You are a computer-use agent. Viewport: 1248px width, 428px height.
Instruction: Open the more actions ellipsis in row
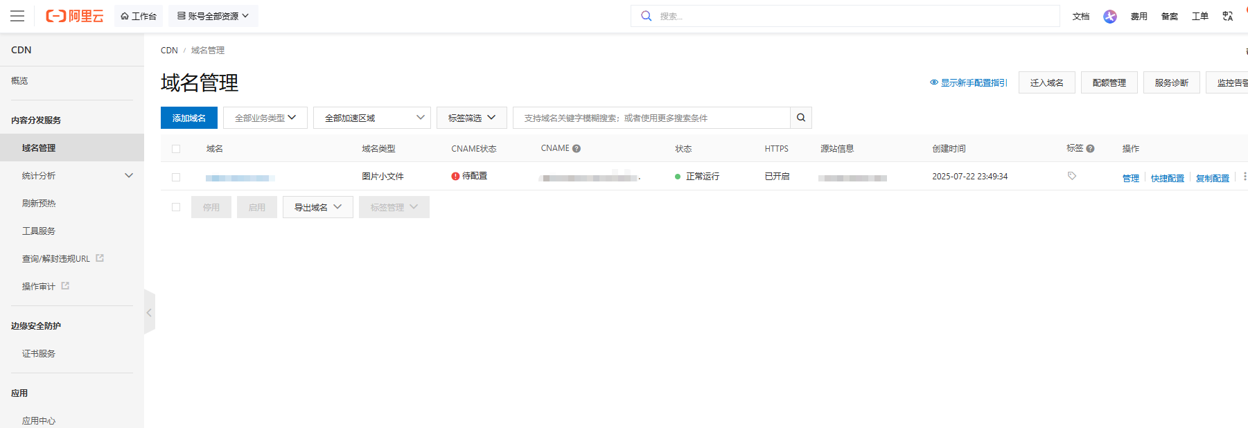pyautogui.click(x=1245, y=177)
